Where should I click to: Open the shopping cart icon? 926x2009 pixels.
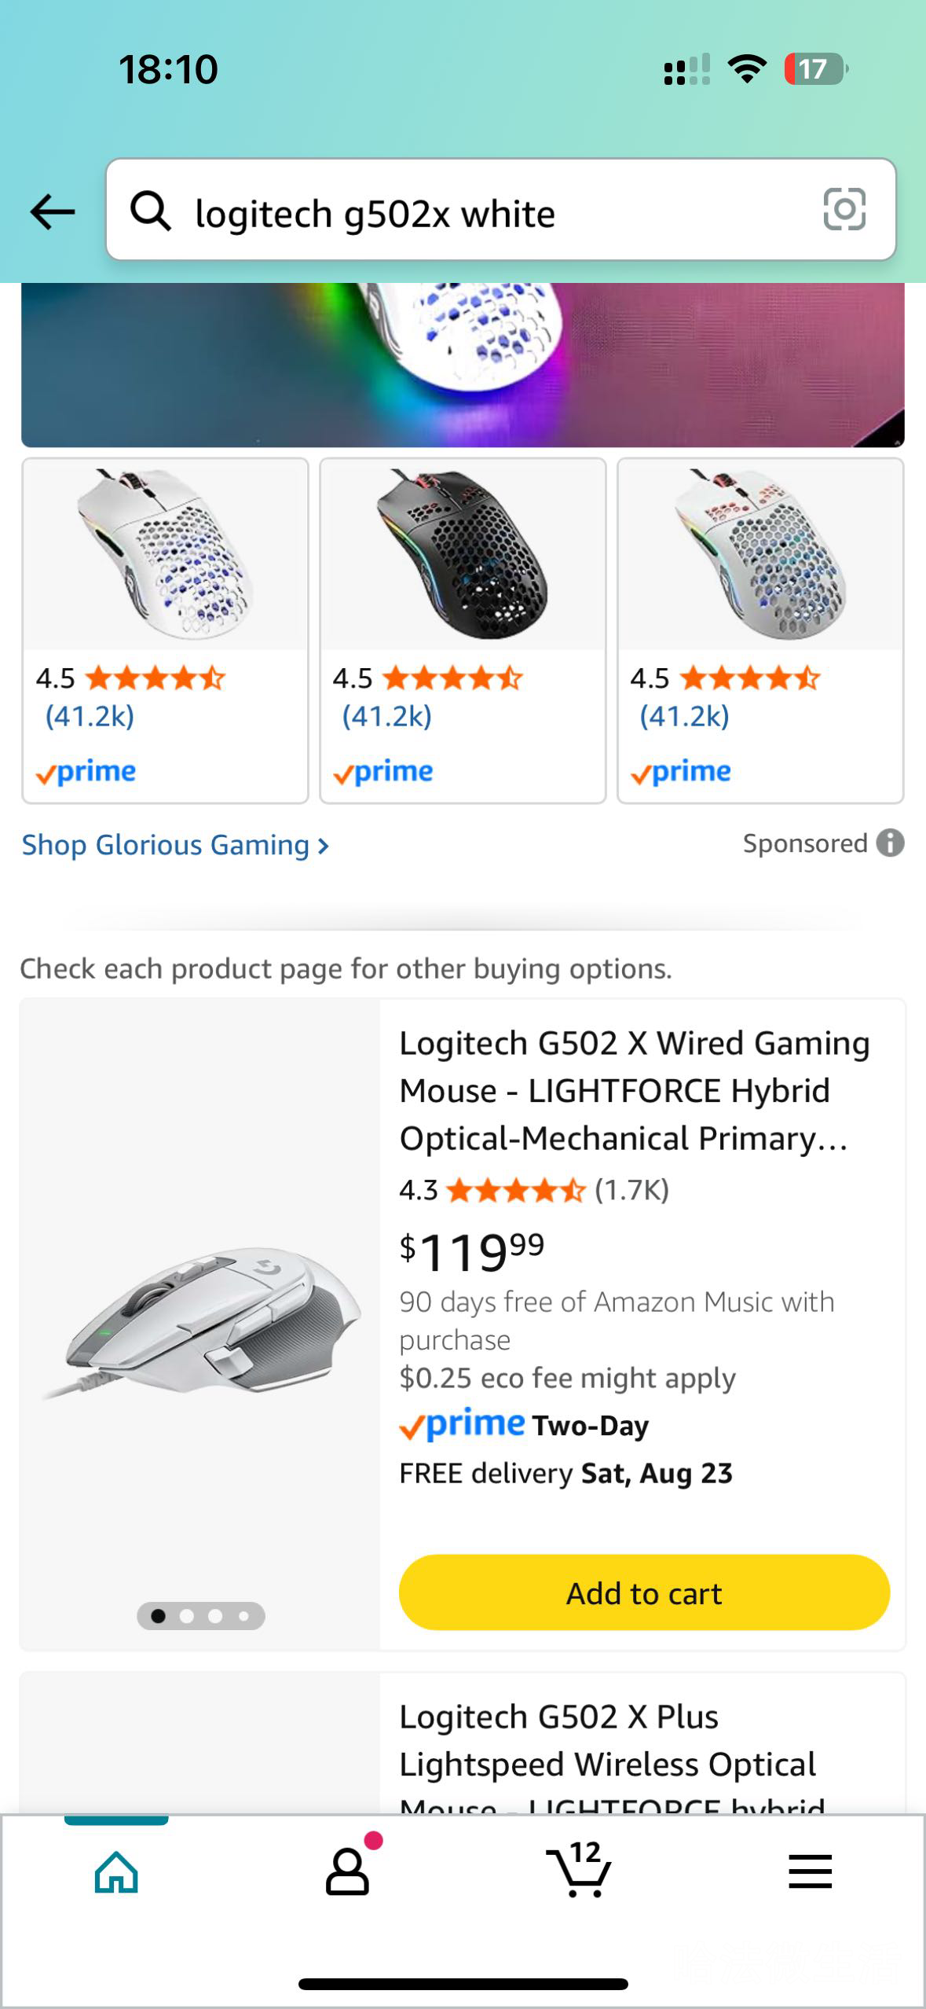579,1871
